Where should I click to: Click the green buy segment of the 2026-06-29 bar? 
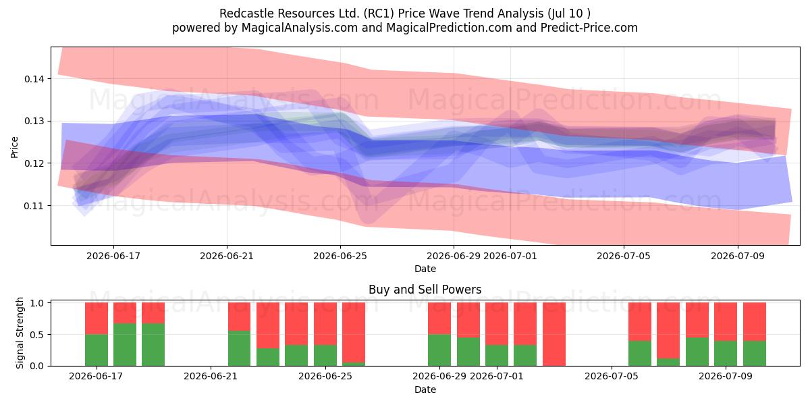[439, 350]
